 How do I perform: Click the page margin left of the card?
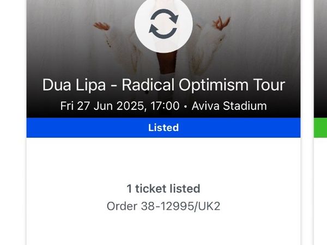click(13, 122)
